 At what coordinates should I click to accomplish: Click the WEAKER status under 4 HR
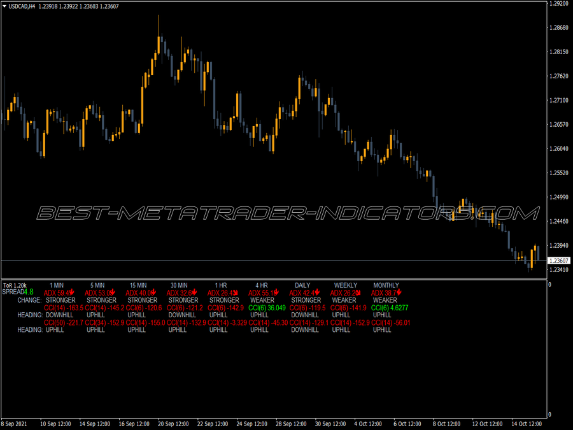pos(262,300)
